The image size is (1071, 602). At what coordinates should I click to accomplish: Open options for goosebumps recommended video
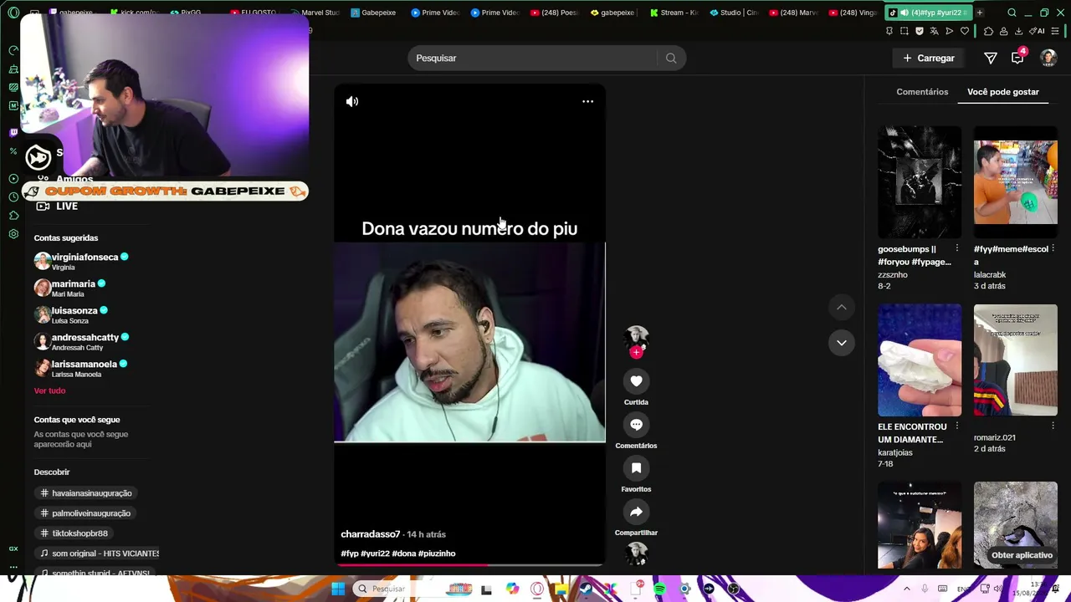coord(957,249)
